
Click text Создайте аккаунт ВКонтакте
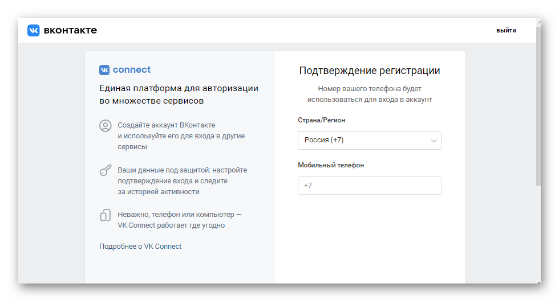pyautogui.click(x=167, y=125)
